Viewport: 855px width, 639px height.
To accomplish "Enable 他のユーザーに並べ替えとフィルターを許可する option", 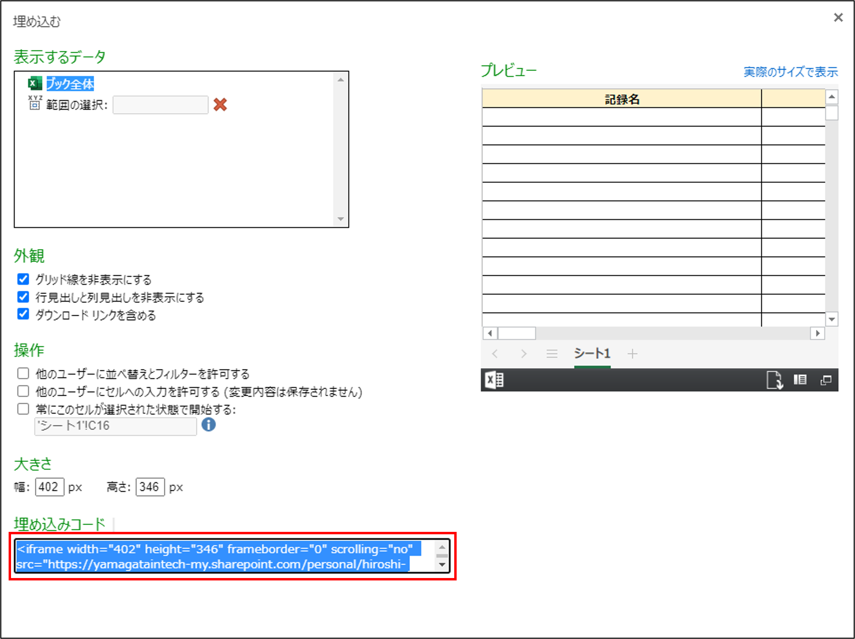I will click(23, 373).
